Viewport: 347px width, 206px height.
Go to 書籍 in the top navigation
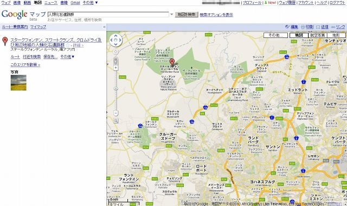(x=64, y=3)
